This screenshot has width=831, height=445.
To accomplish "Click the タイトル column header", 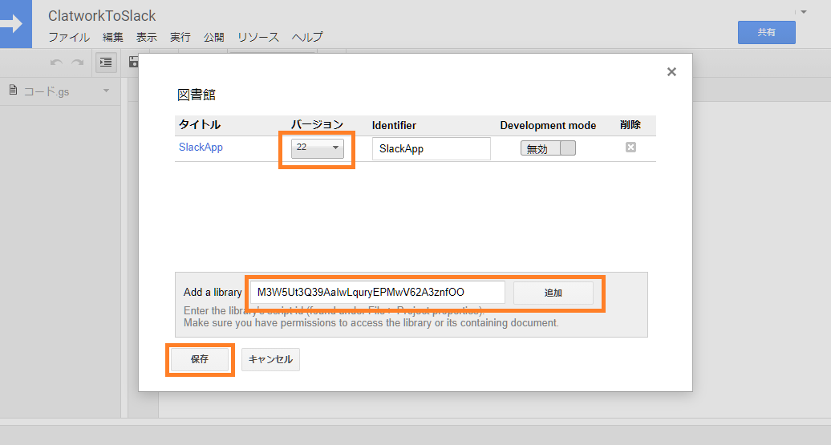I will pos(200,125).
